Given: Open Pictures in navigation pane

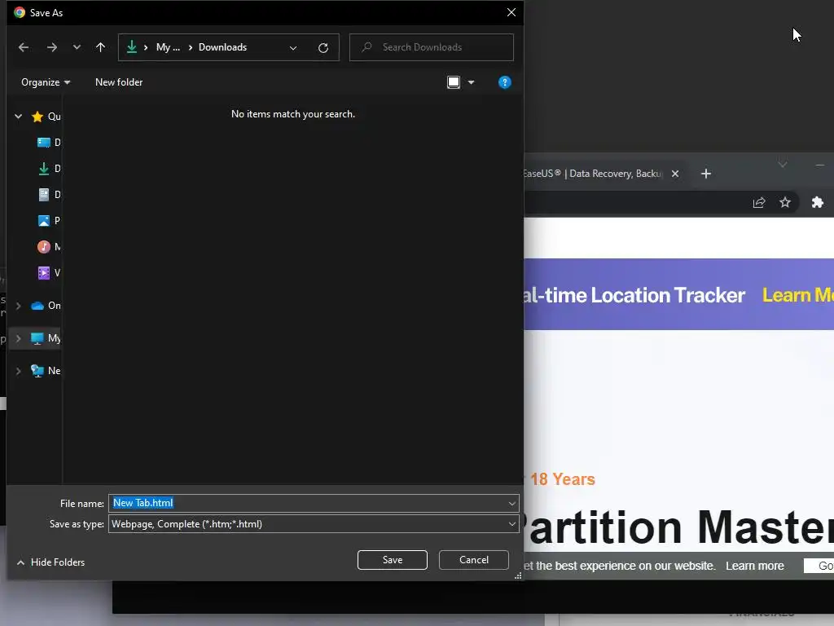Looking at the screenshot, I should pyautogui.click(x=49, y=220).
